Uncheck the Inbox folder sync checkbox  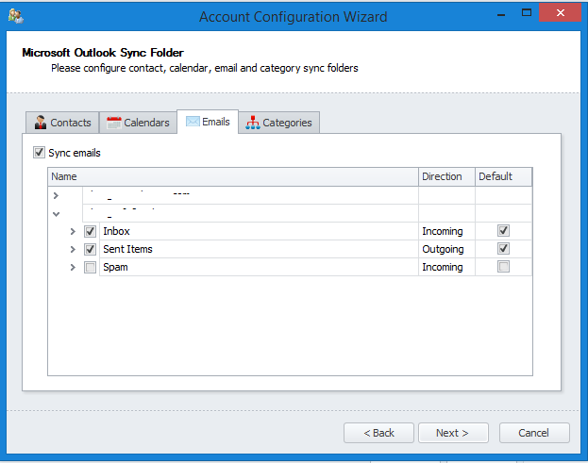click(90, 231)
